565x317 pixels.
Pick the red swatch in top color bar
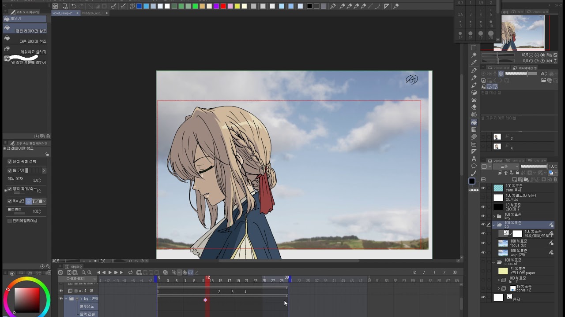(x=223, y=6)
